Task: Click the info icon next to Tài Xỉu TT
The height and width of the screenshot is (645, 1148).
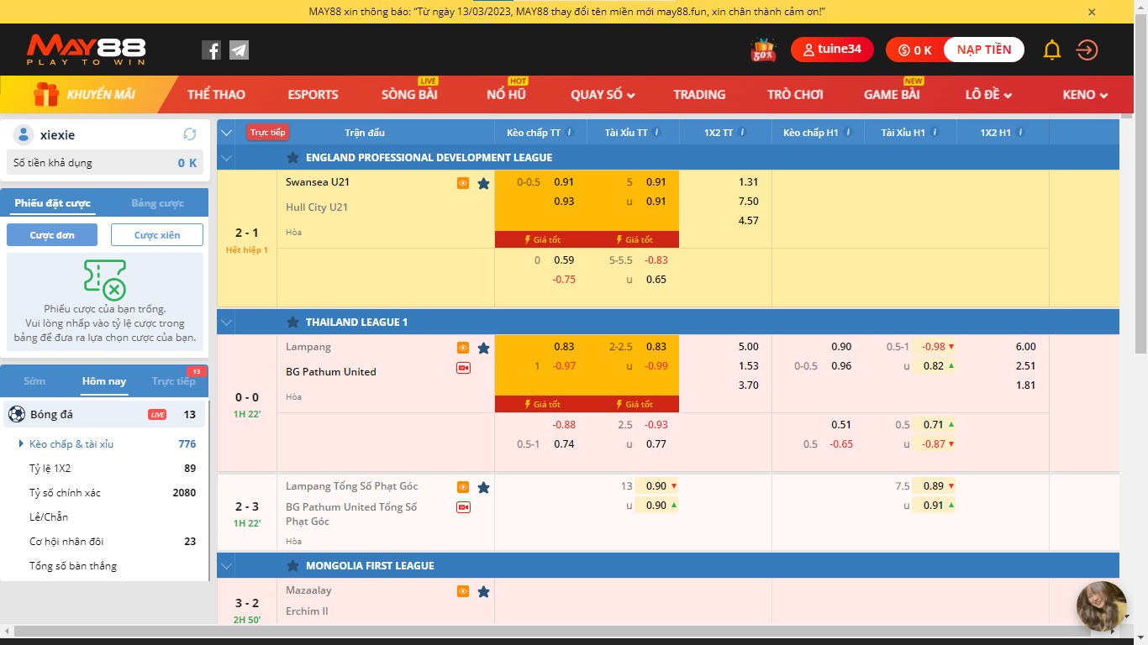Action: click(x=656, y=133)
